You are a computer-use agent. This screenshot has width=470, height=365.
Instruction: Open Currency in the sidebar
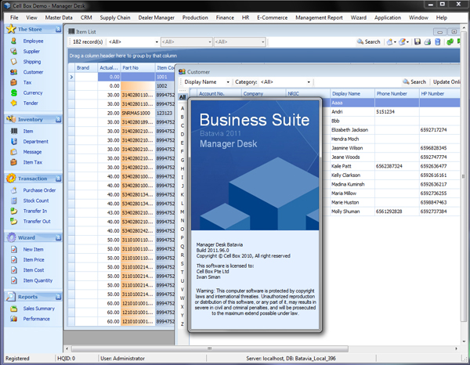pyautogui.click(x=33, y=93)
